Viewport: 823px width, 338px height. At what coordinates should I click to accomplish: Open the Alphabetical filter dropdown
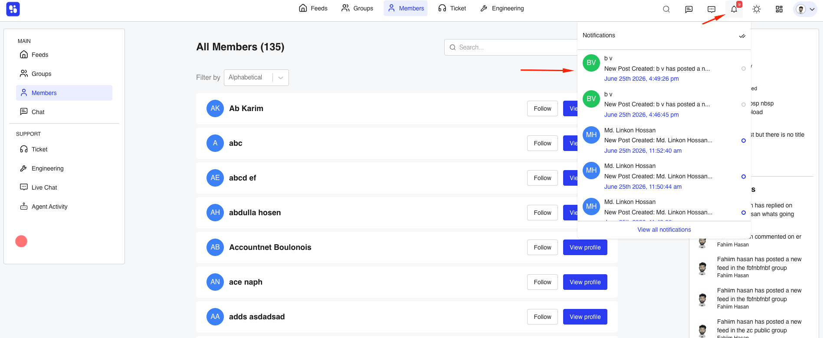256,78
